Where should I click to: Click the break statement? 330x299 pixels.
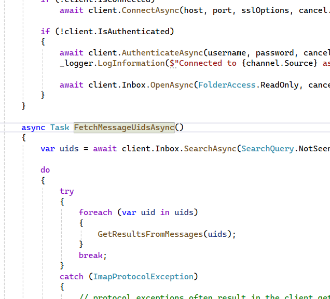pos(91,255)
